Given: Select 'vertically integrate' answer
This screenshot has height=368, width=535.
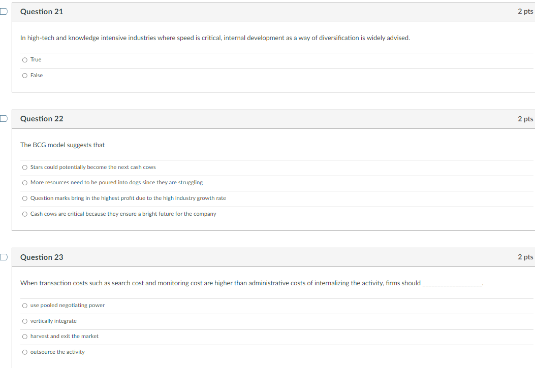Looking at the screenshot, I should point(24,321).
